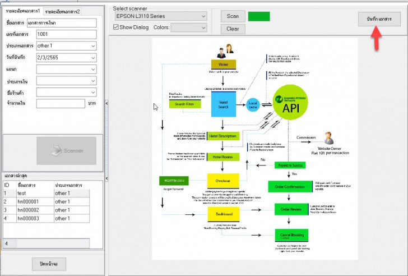Select the hn000002 row in recent documents

coord(47,210)
